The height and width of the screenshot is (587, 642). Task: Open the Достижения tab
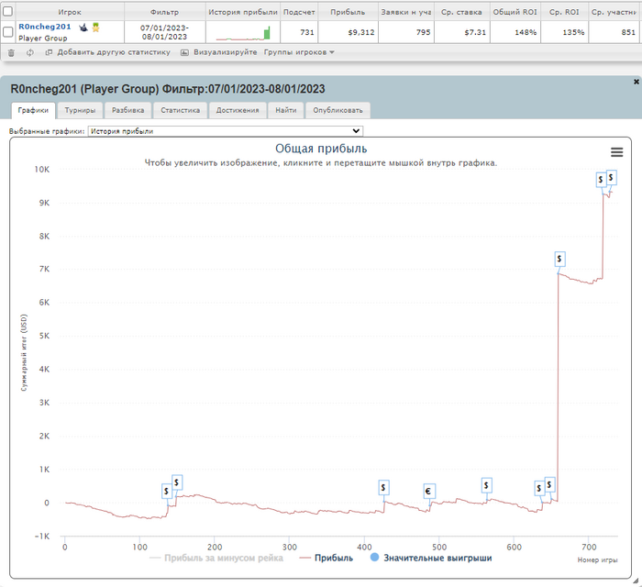(x=238, y=110)
